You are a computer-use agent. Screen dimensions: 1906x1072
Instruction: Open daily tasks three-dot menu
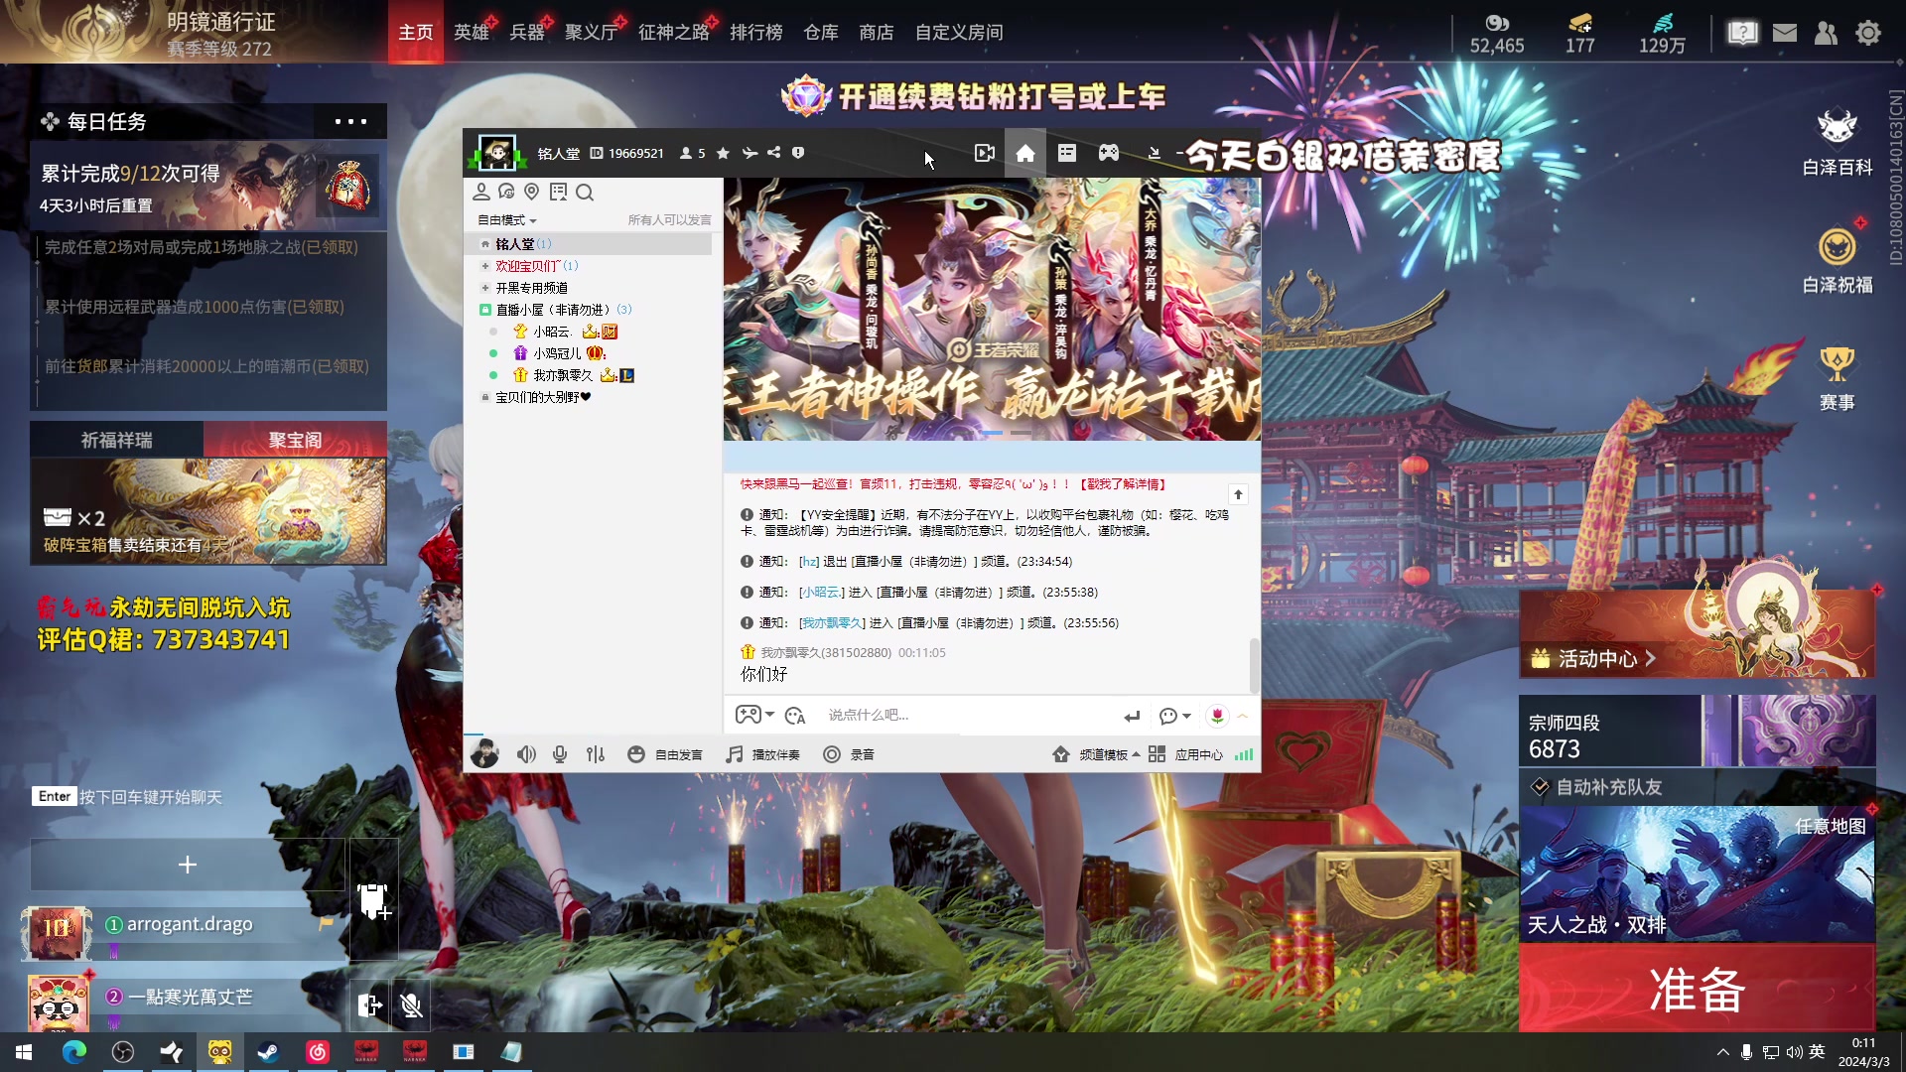350,122
